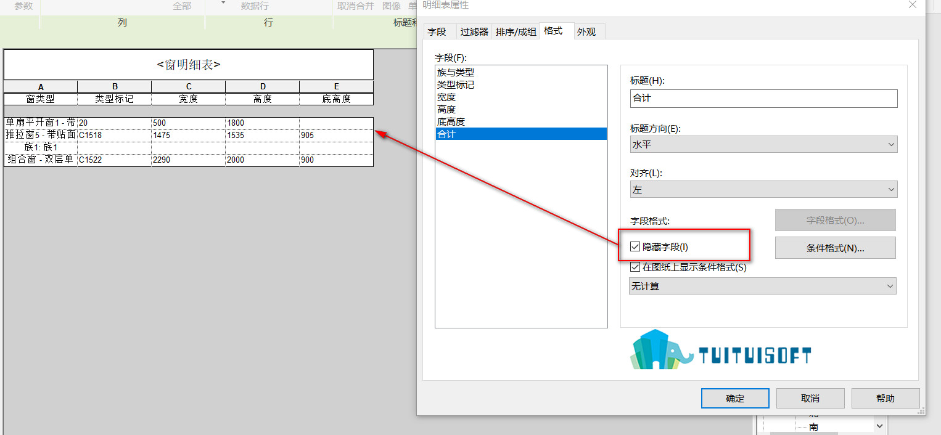Click the 条件格式(N)... button
Viewport: 941px width, 435px height.
point(835,248)
